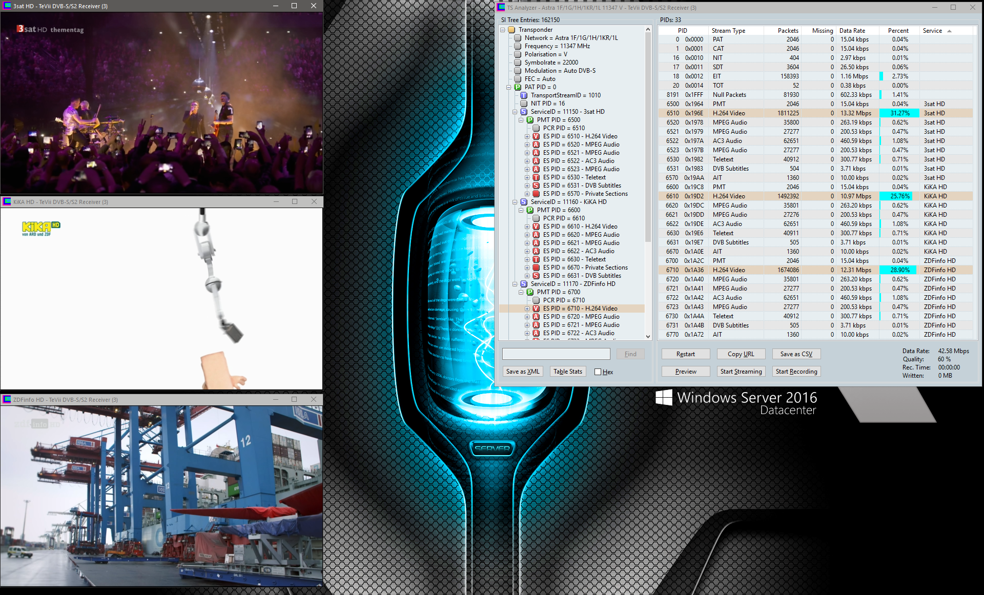Click the P icon of PMT PID = 6500
984x595 pixels.
530,120
